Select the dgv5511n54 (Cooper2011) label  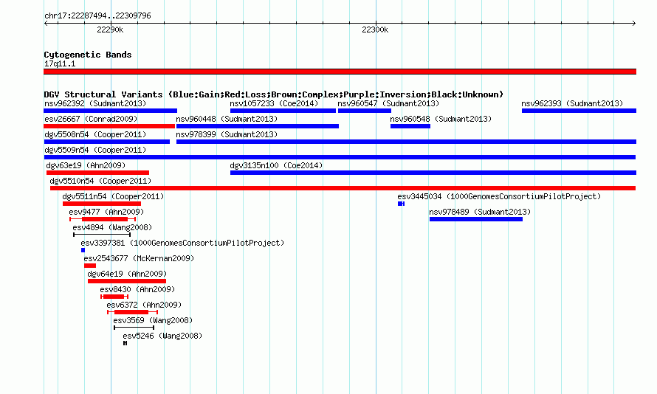(113, 196)
